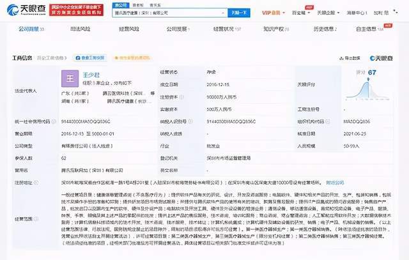Click the 人员规模 value 50-99人

coord(351,146)
